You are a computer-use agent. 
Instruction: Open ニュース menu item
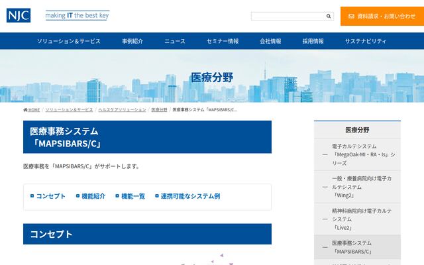click(x=175, y=41)
